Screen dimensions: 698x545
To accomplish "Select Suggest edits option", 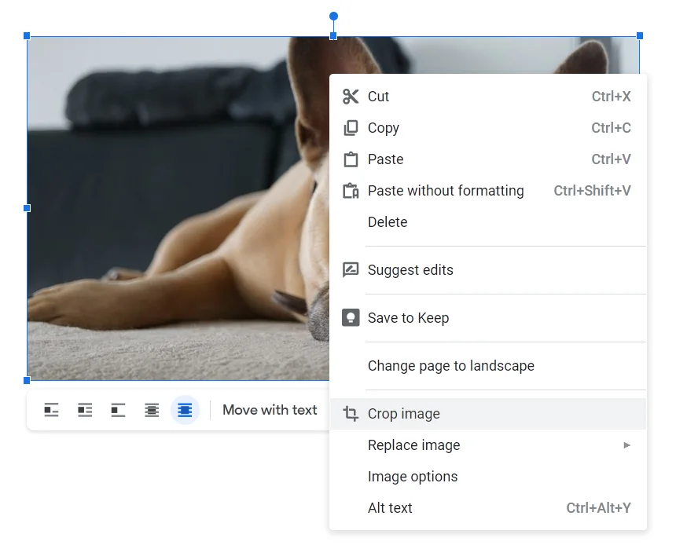I will (x=488, y=270).
